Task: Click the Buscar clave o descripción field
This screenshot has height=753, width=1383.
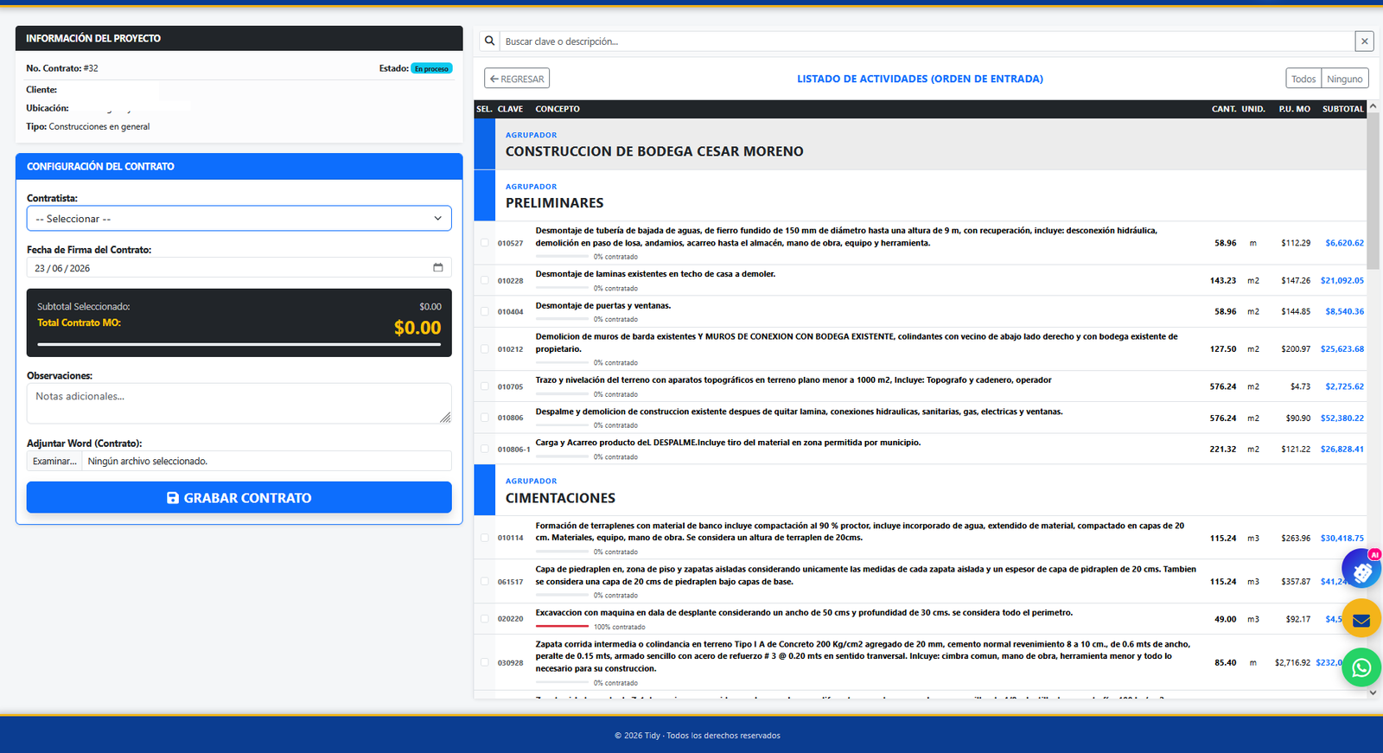Action: coord(927,41)
